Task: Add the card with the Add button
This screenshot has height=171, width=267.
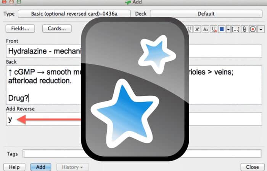Action: point(41,167)
